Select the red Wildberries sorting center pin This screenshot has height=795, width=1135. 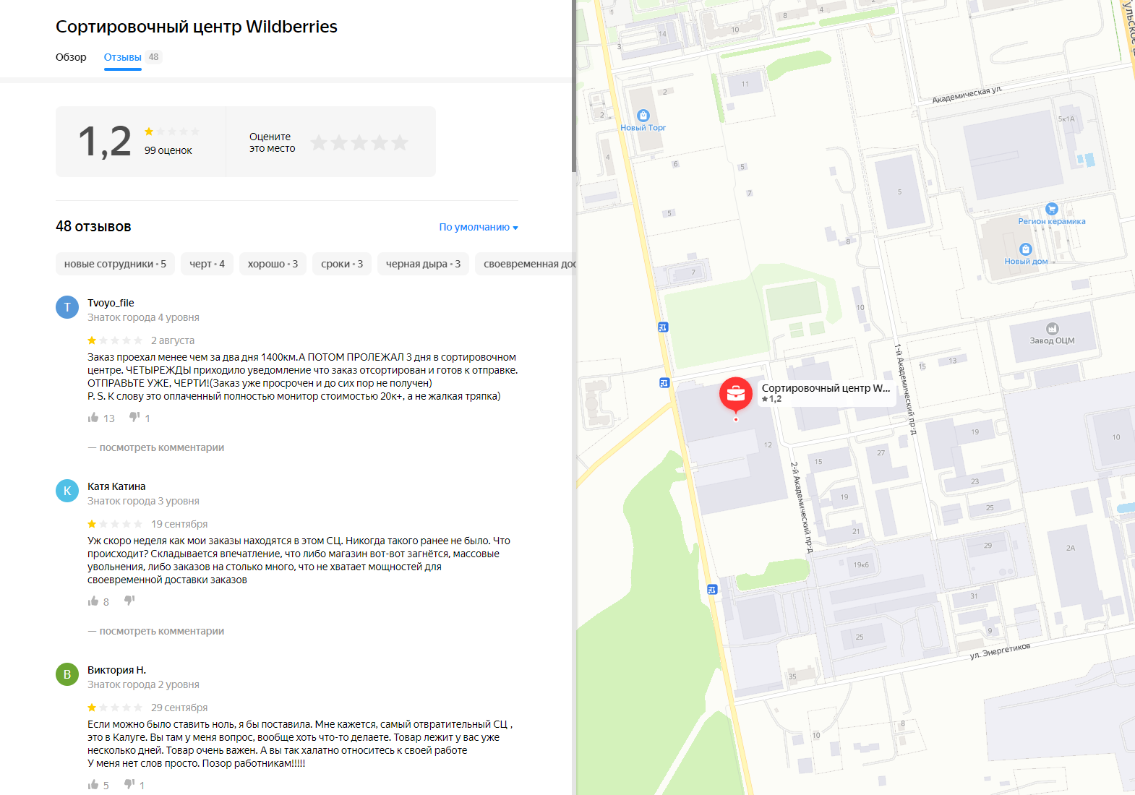click(x=736, y=395)
